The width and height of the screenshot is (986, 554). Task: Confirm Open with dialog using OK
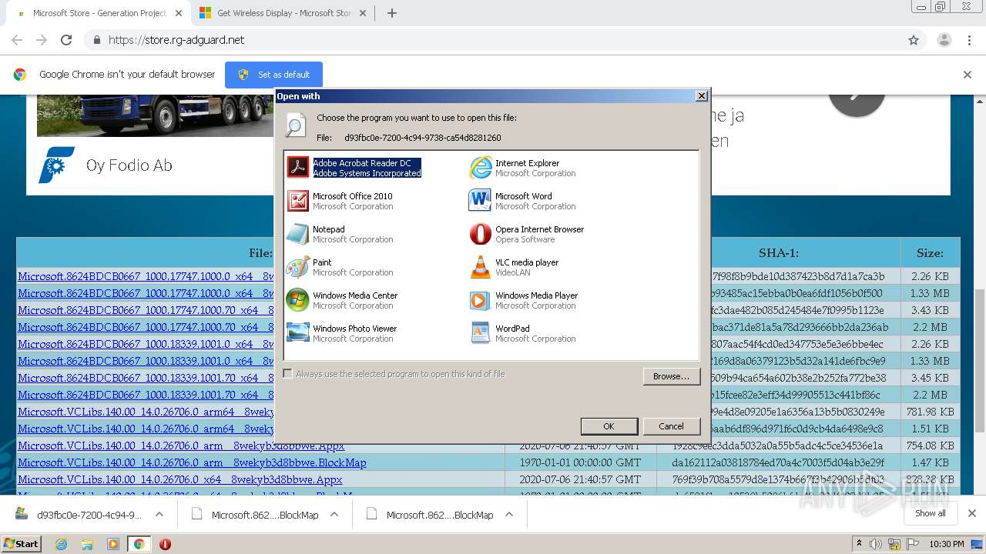[609, 426]
